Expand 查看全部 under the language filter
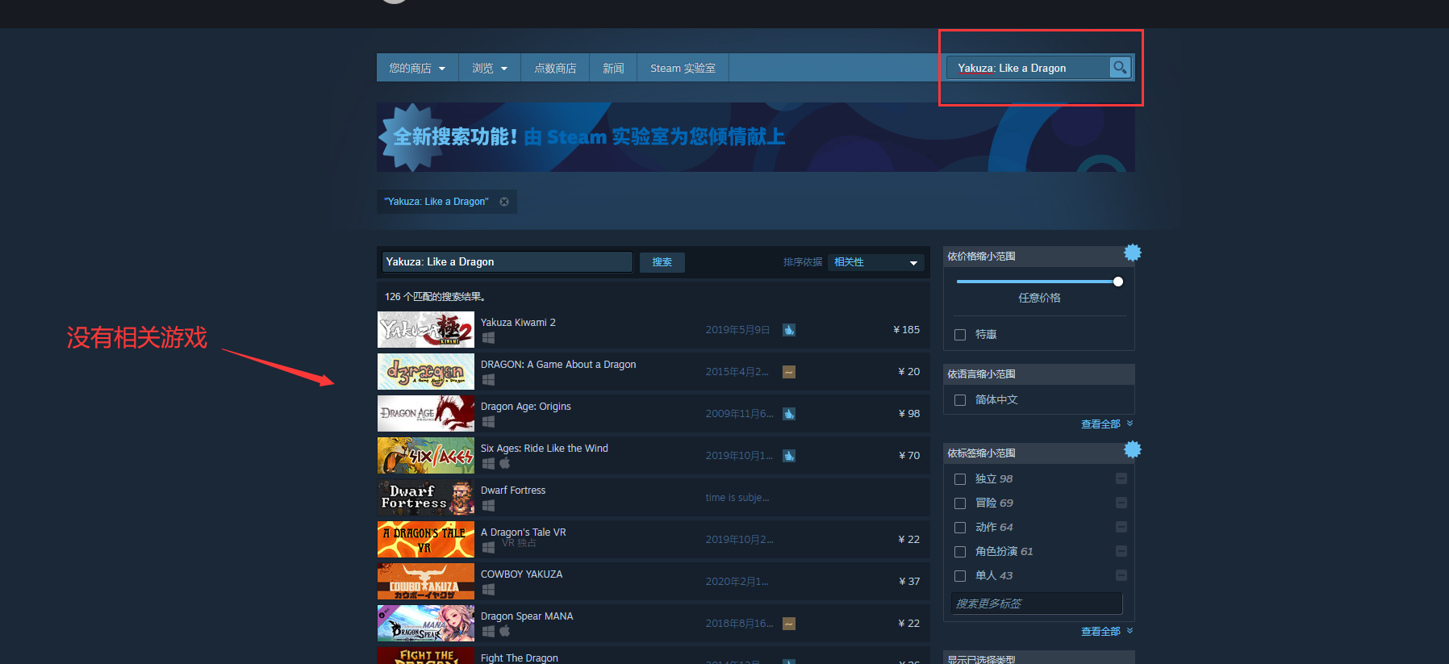 pos(1107,424)
